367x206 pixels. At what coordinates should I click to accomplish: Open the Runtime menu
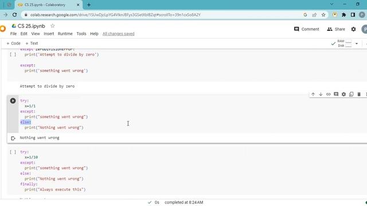65,34
